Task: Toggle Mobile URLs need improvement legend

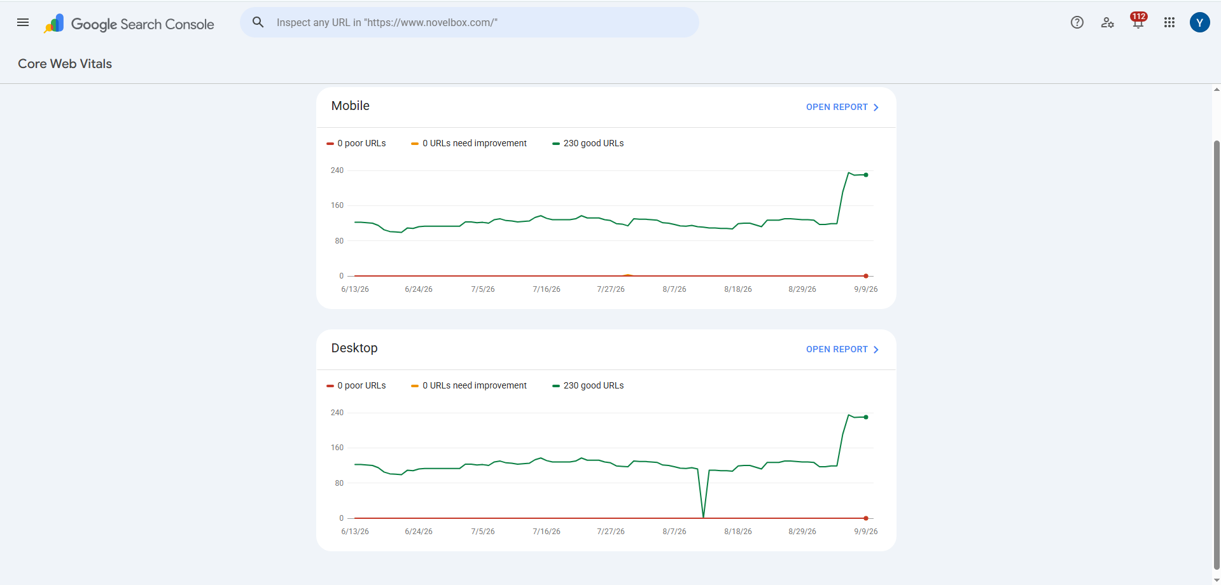Action: pyautogui.click(x=469, y=143)
